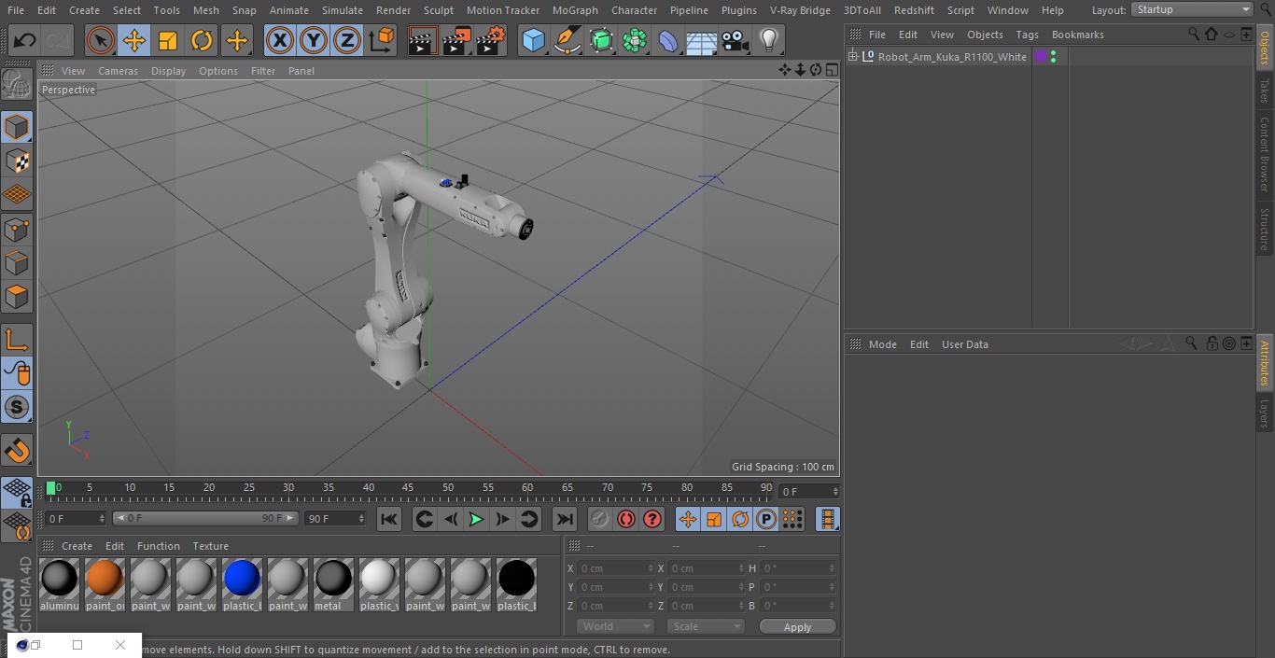This screenshot has width=1275, height=658.
Task: Open the Character menu
Action: (634, 10)
